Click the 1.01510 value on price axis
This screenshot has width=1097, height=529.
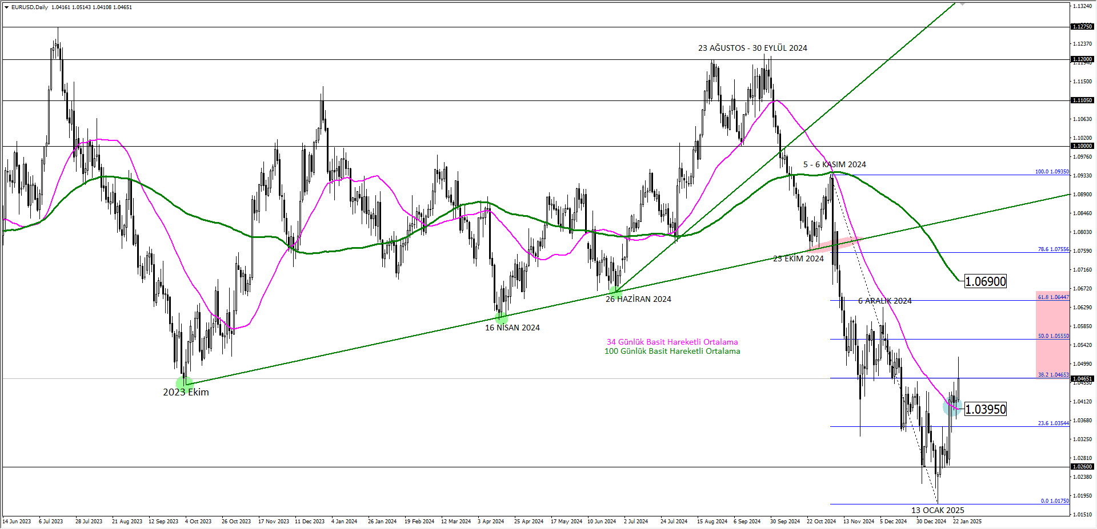(x=1083, y=515)
